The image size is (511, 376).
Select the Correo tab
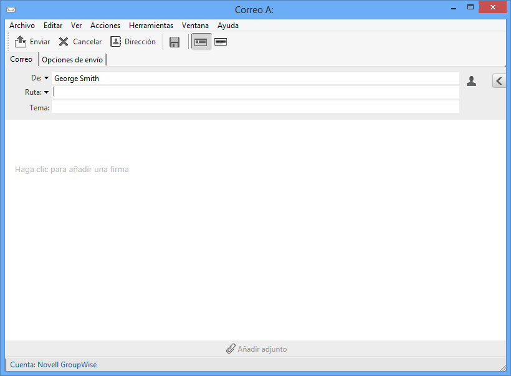[x=22, y=59]
